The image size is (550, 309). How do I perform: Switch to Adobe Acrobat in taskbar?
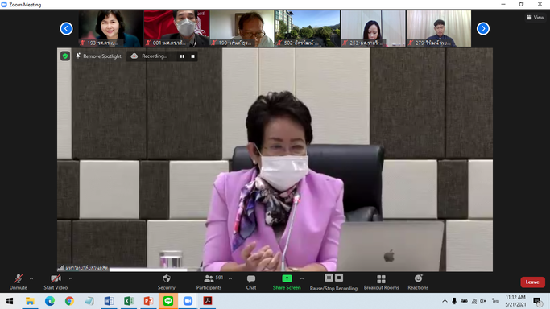(208, 301)
